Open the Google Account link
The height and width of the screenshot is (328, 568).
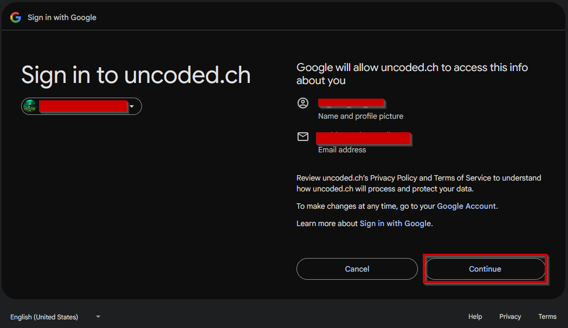(466, 206)
